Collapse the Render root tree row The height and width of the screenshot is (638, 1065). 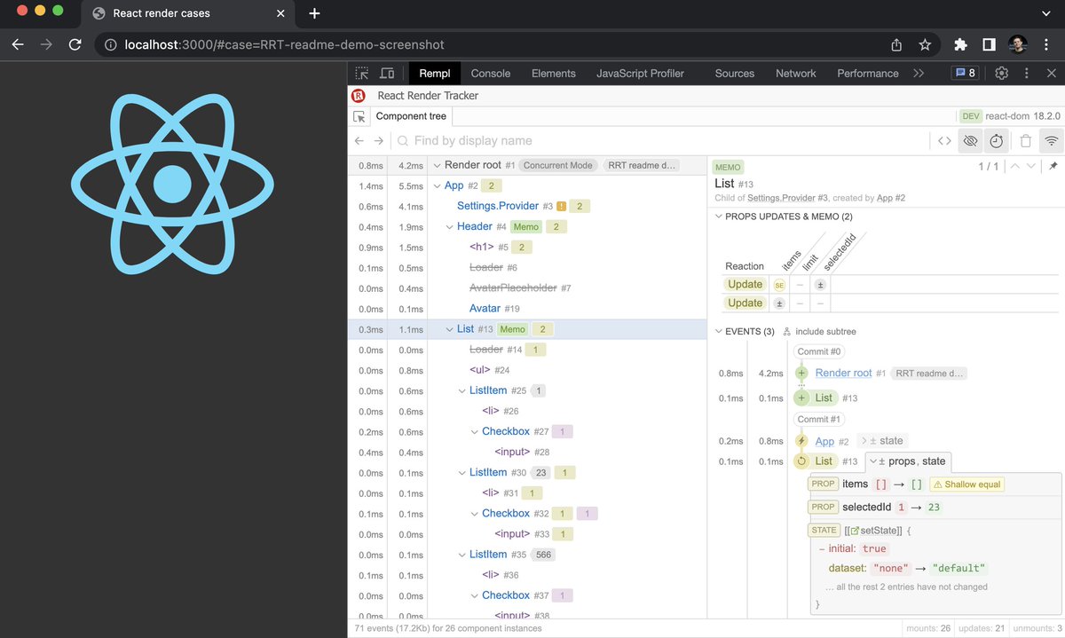[x=437, y=165]
